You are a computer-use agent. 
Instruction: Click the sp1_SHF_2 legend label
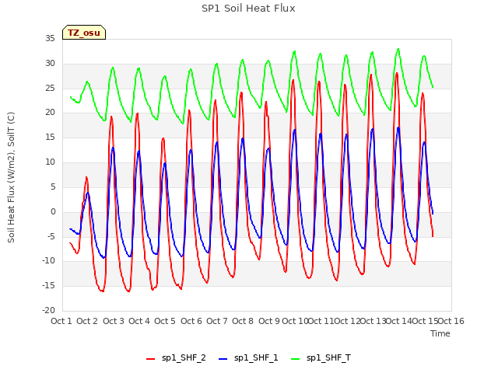[x=184, y=357]
